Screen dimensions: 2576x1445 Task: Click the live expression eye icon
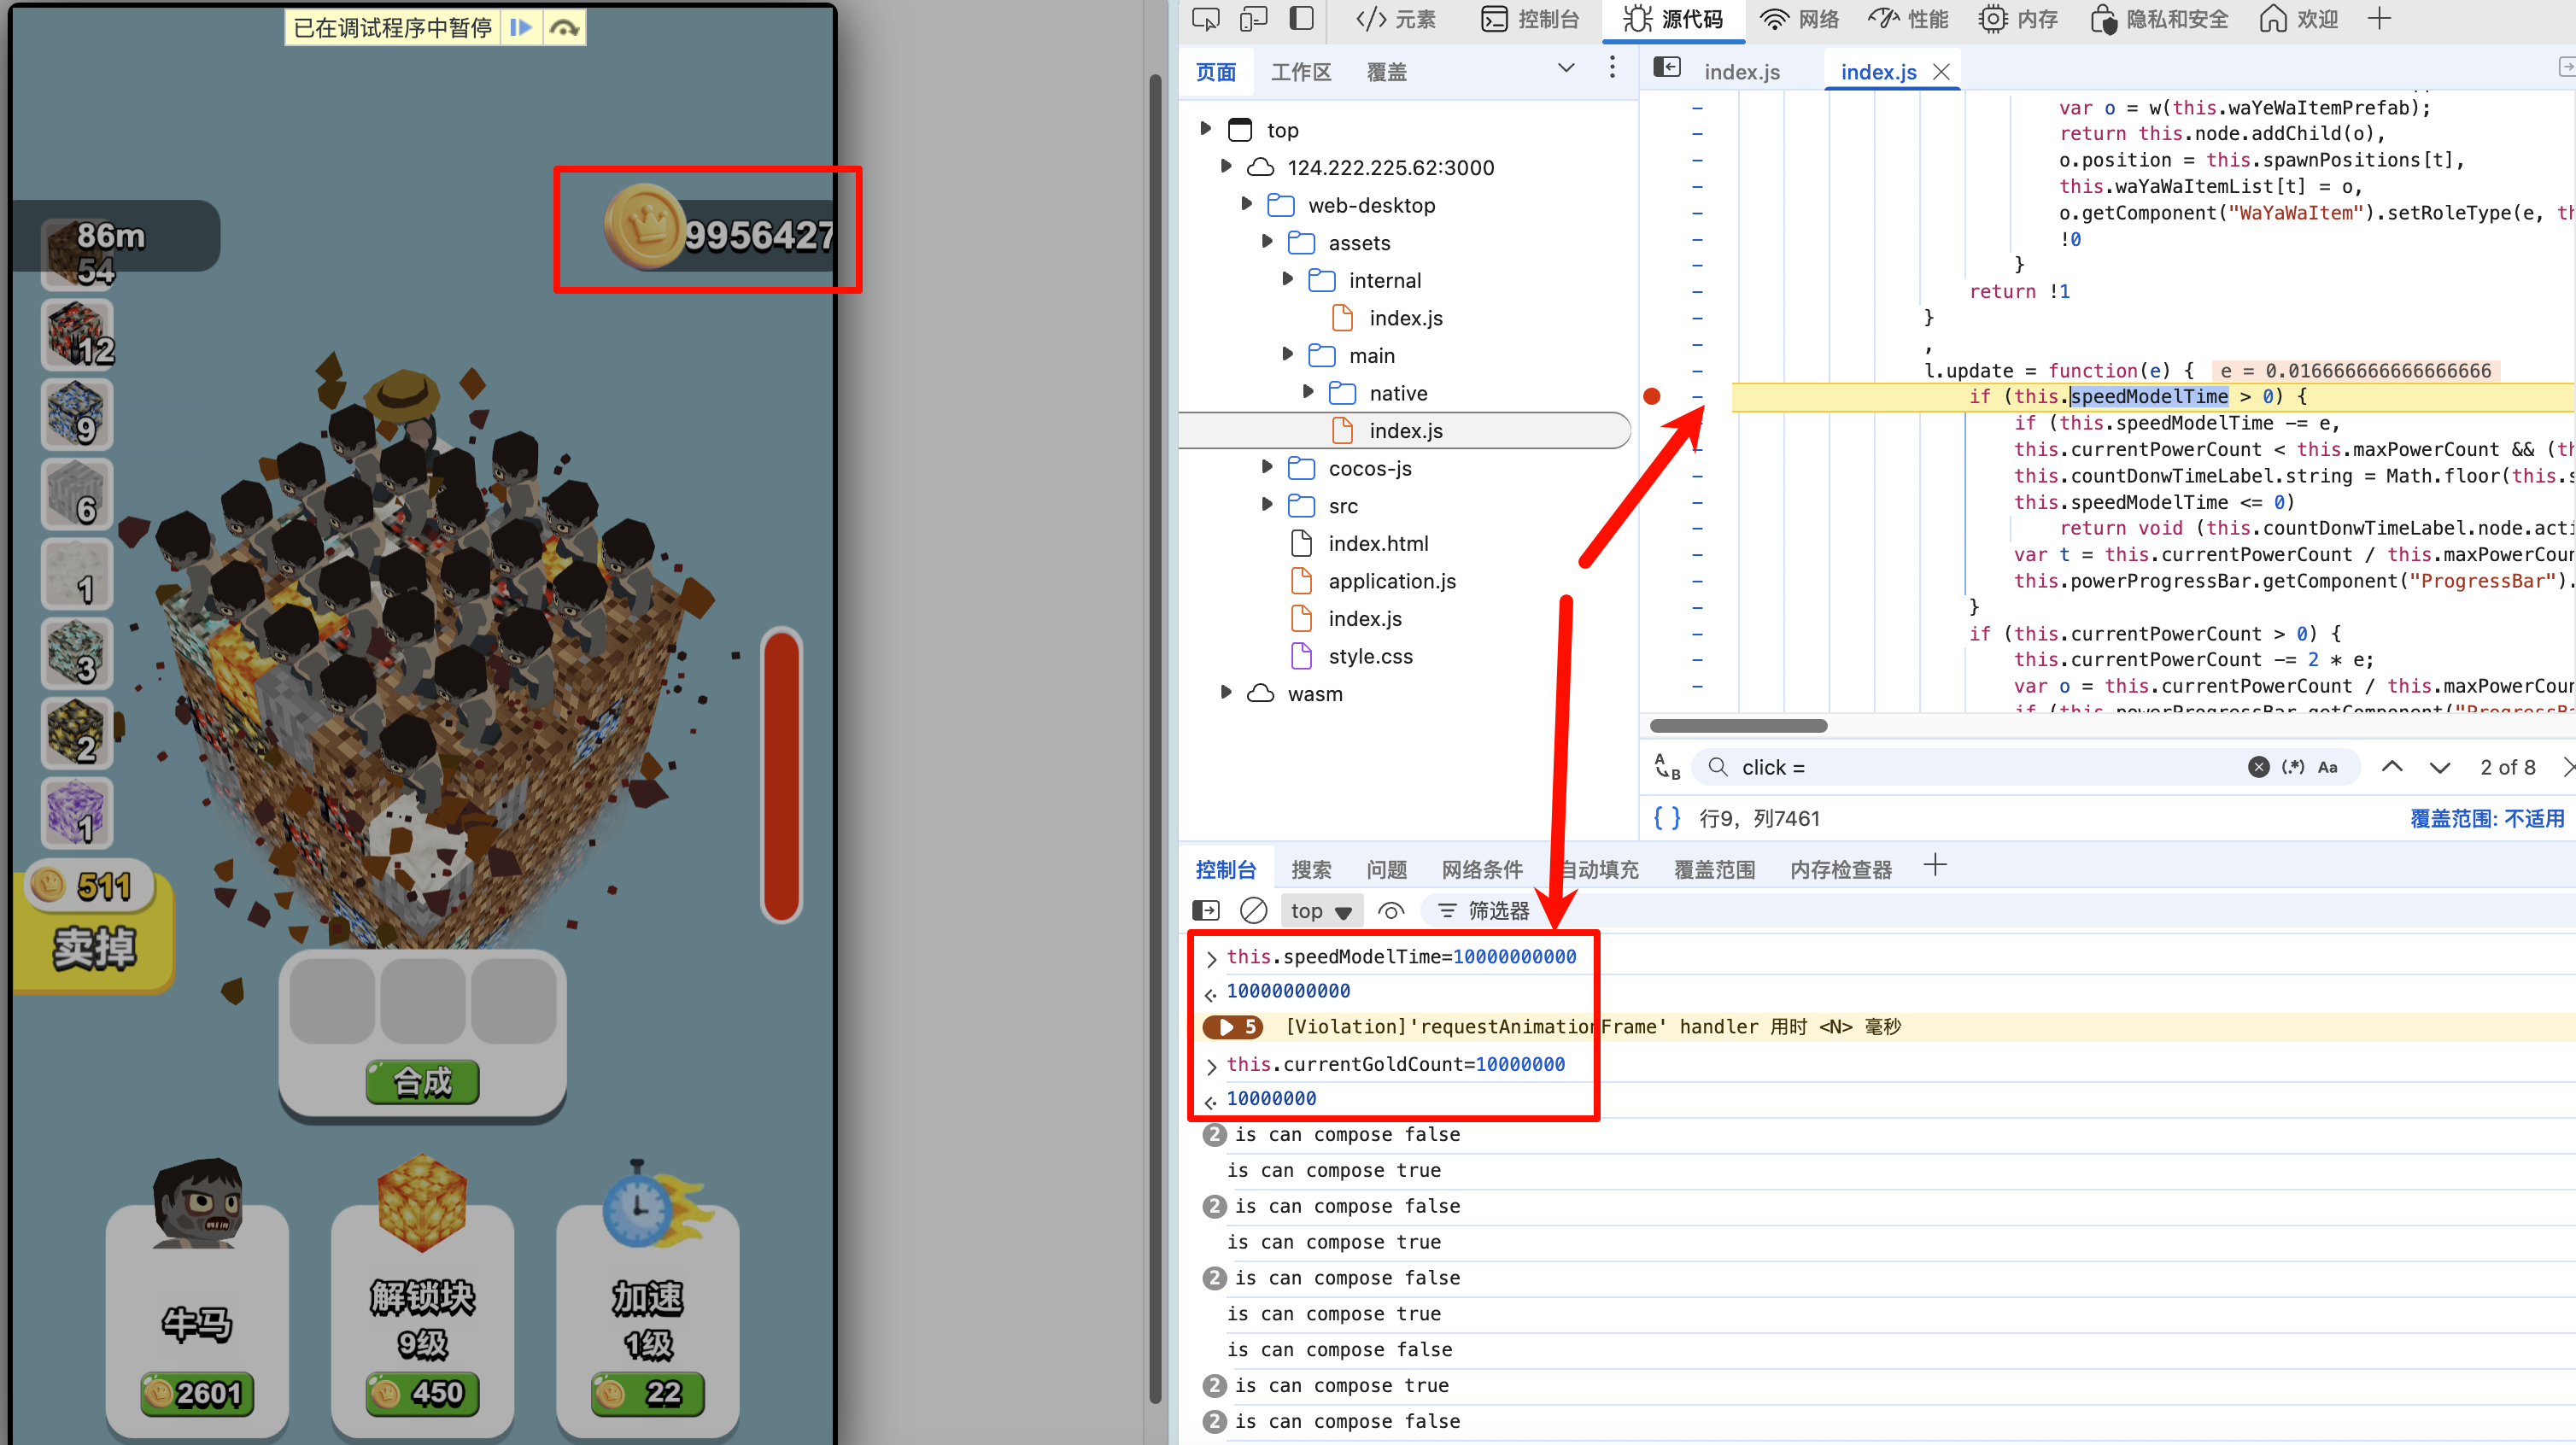tap(1391, 910)
